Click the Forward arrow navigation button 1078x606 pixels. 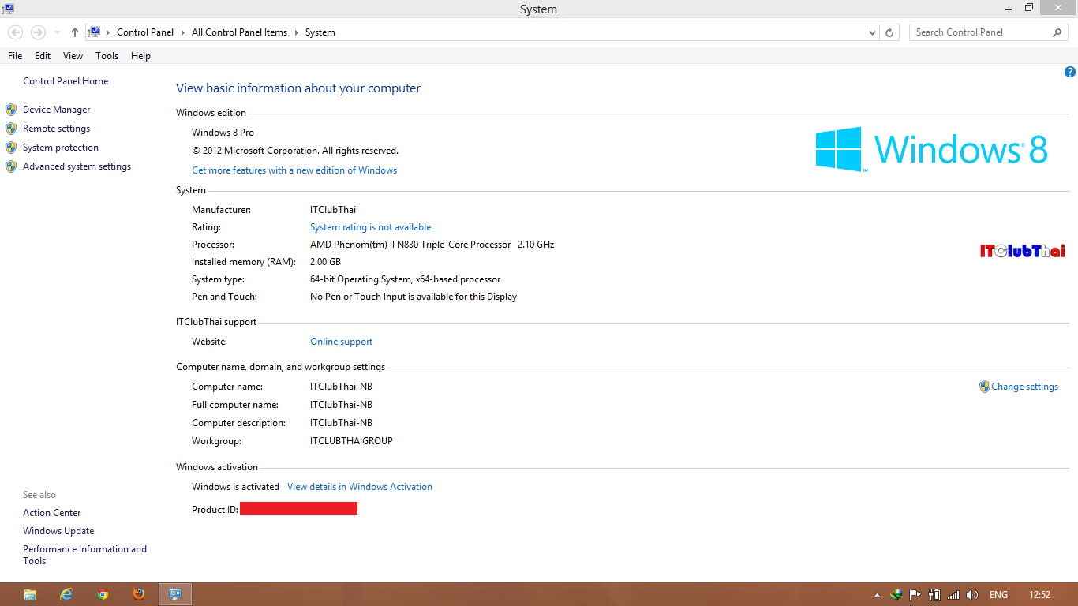tap(38, 32)
